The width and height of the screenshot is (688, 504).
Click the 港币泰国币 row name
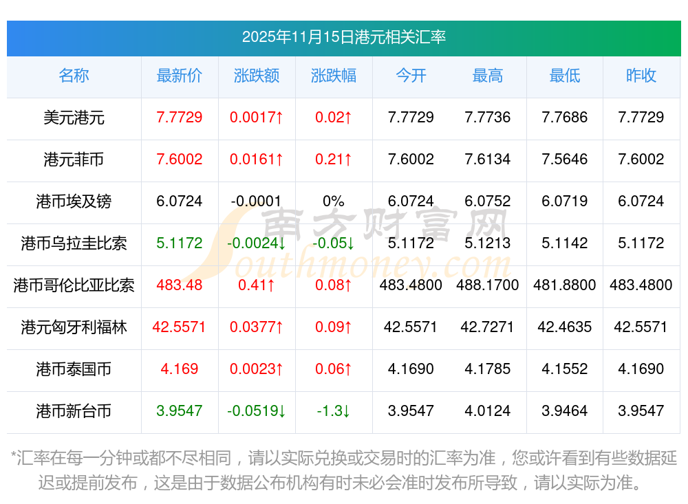pyautogui.click(x=74, y=369)
